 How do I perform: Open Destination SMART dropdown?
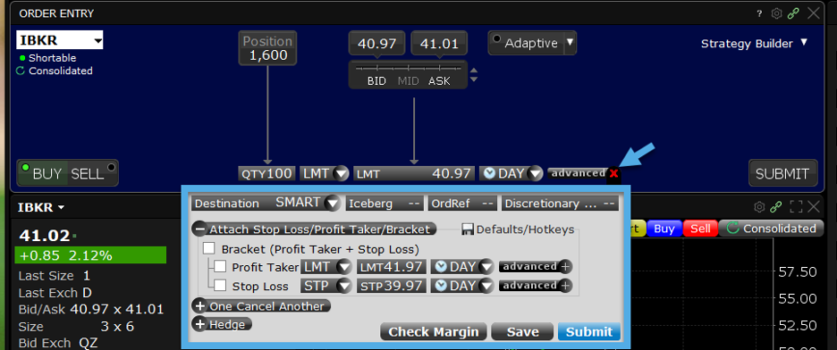click(x=333, y=203)
